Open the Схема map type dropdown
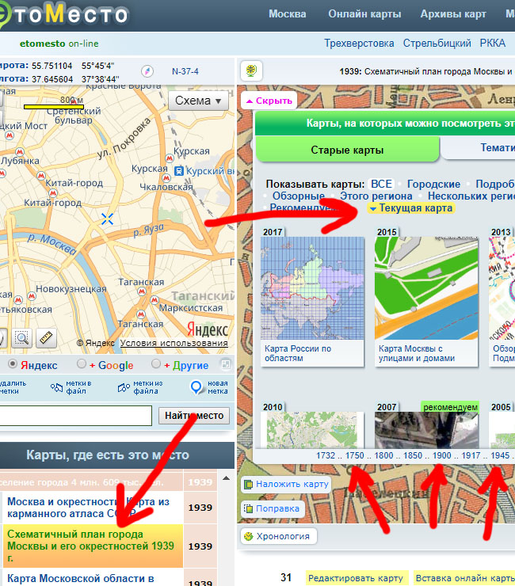Image resolution: width=515 pixels, height=586 pixels. point(198,101)
